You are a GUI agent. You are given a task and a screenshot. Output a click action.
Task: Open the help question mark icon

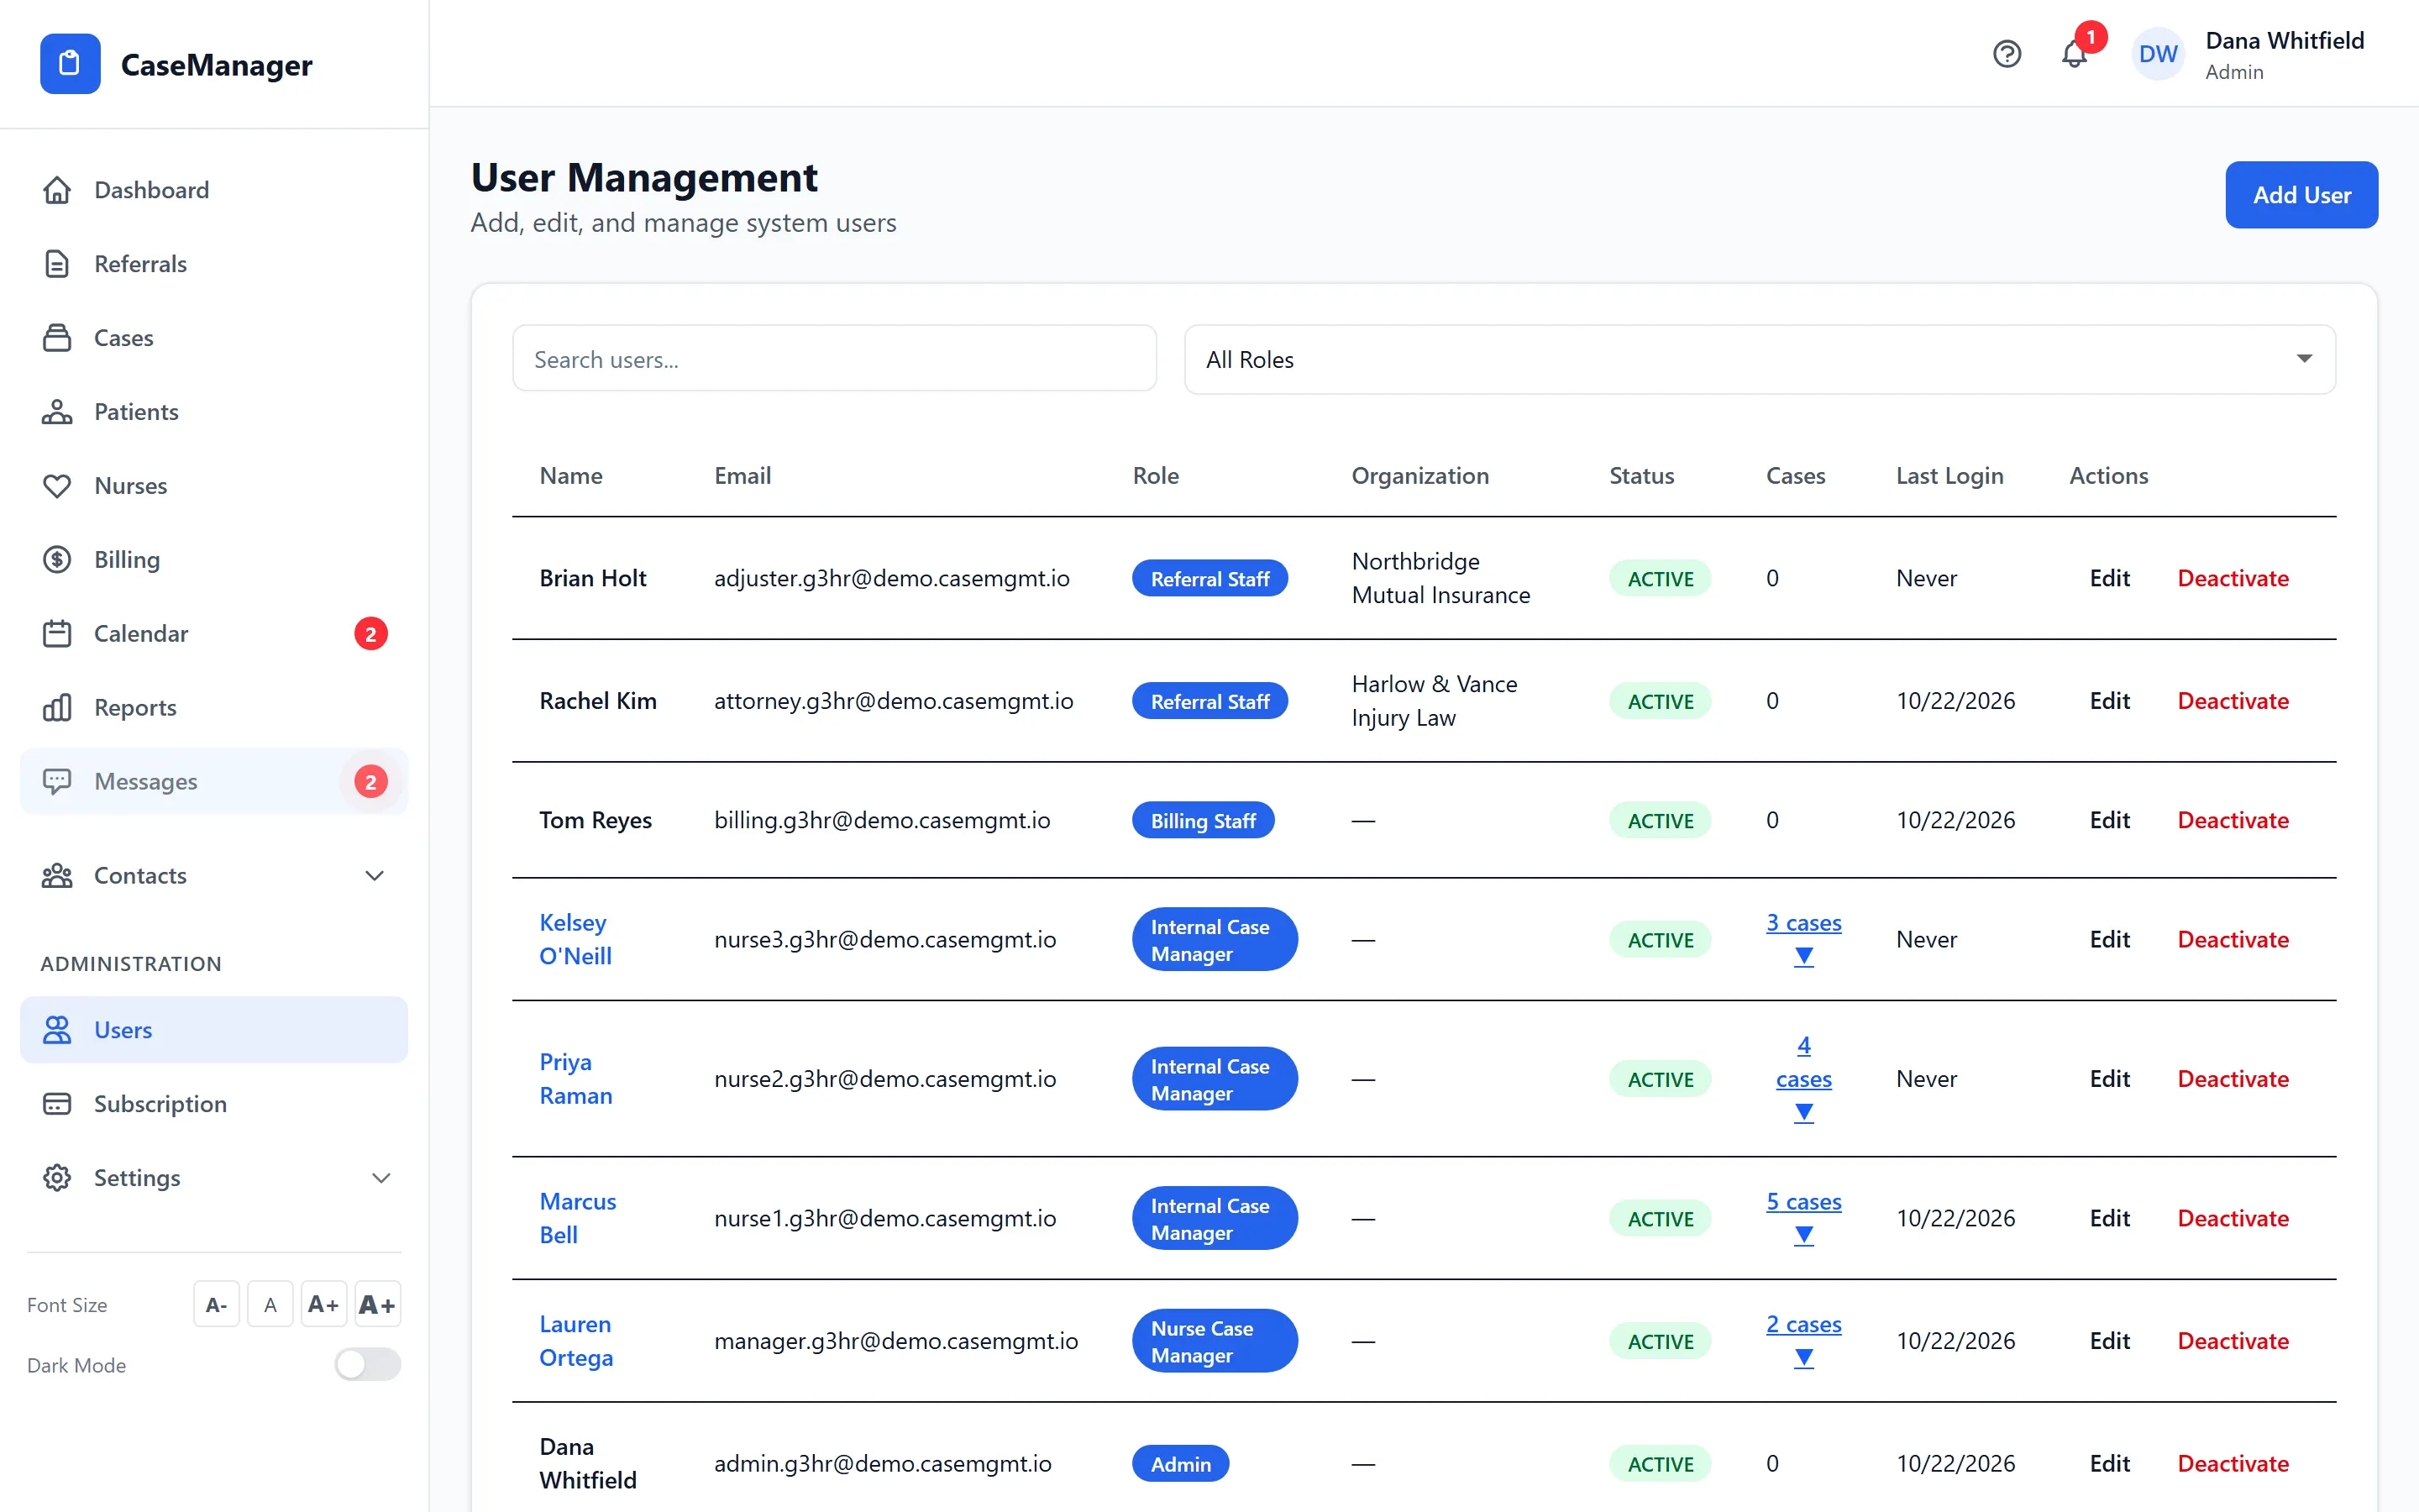[2006, 54]
